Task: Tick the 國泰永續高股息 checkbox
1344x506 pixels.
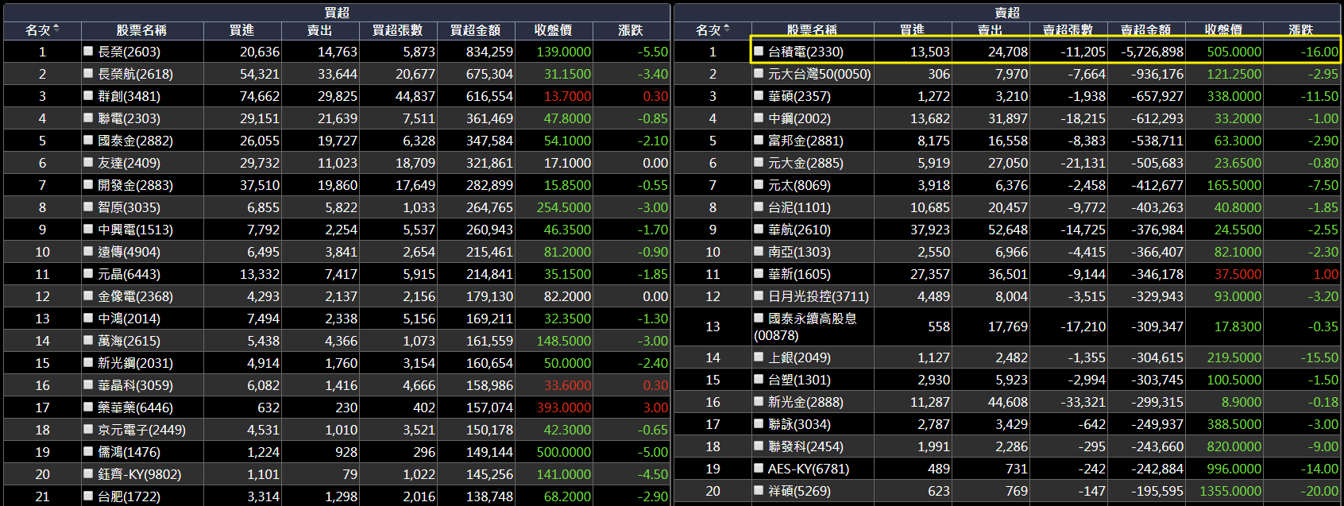Action: click(x=759, y=318)
